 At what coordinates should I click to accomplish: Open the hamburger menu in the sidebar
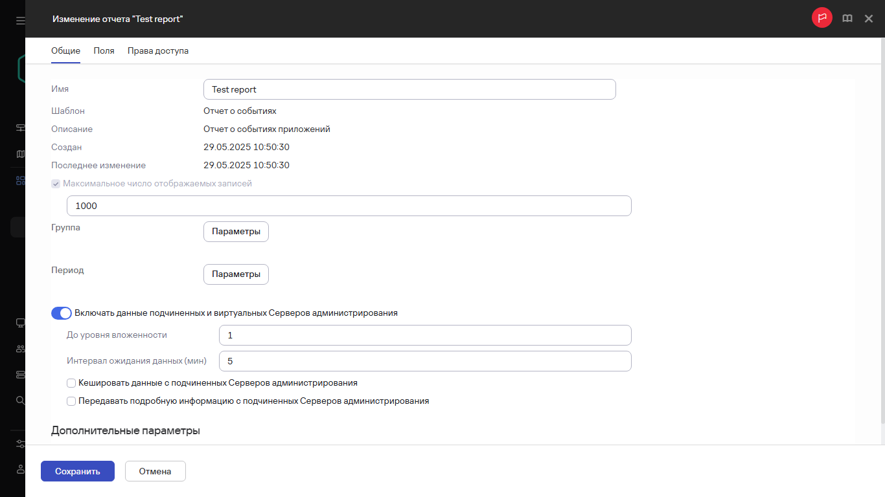[20, 21]
